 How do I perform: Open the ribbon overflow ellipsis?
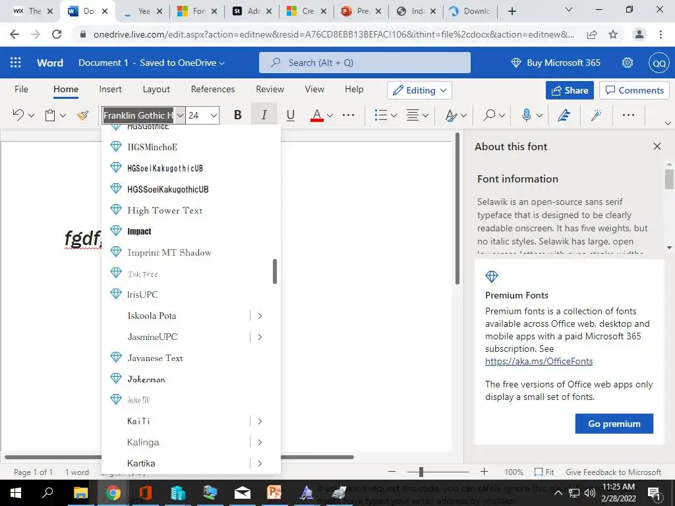(628, 115)
